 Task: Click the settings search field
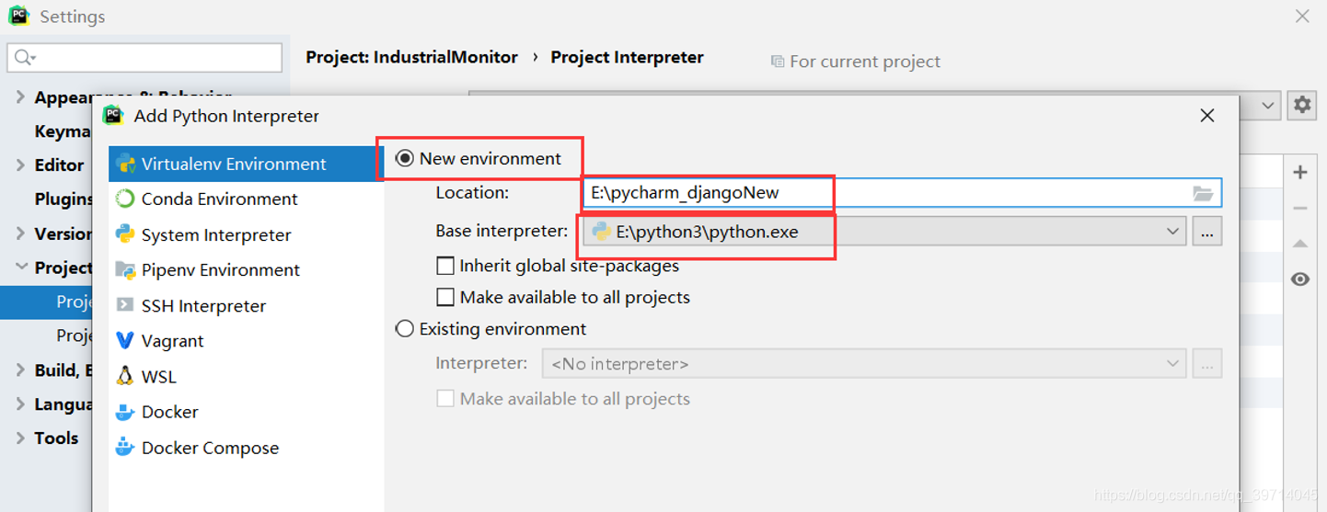144,57
